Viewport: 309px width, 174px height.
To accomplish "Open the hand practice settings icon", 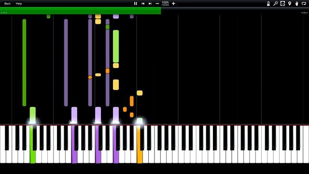I will [x=297, y=3].
